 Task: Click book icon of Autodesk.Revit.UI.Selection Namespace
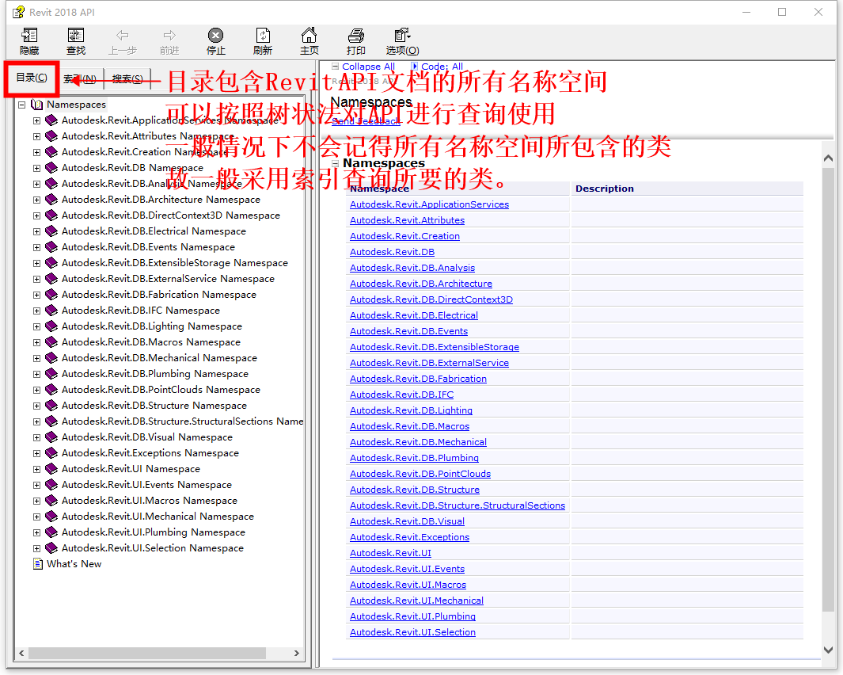(51, 548)
